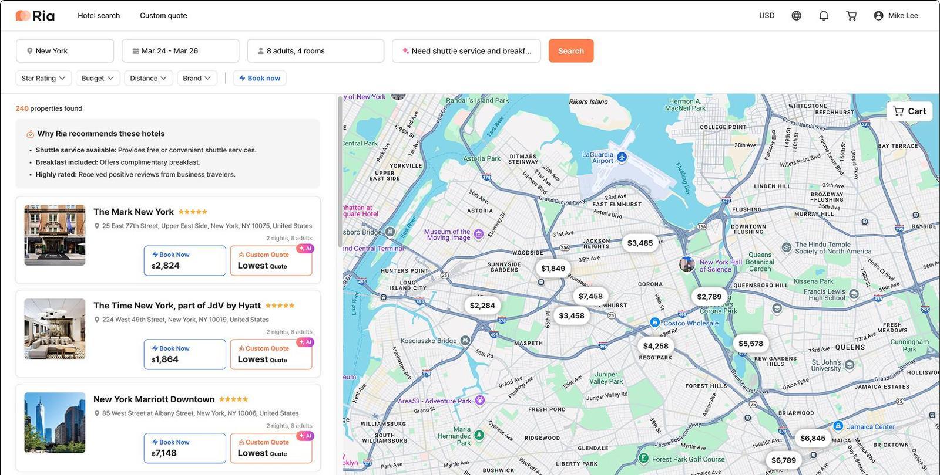
Task: Open the Distance filter dropdown
Action: [148, 78]
